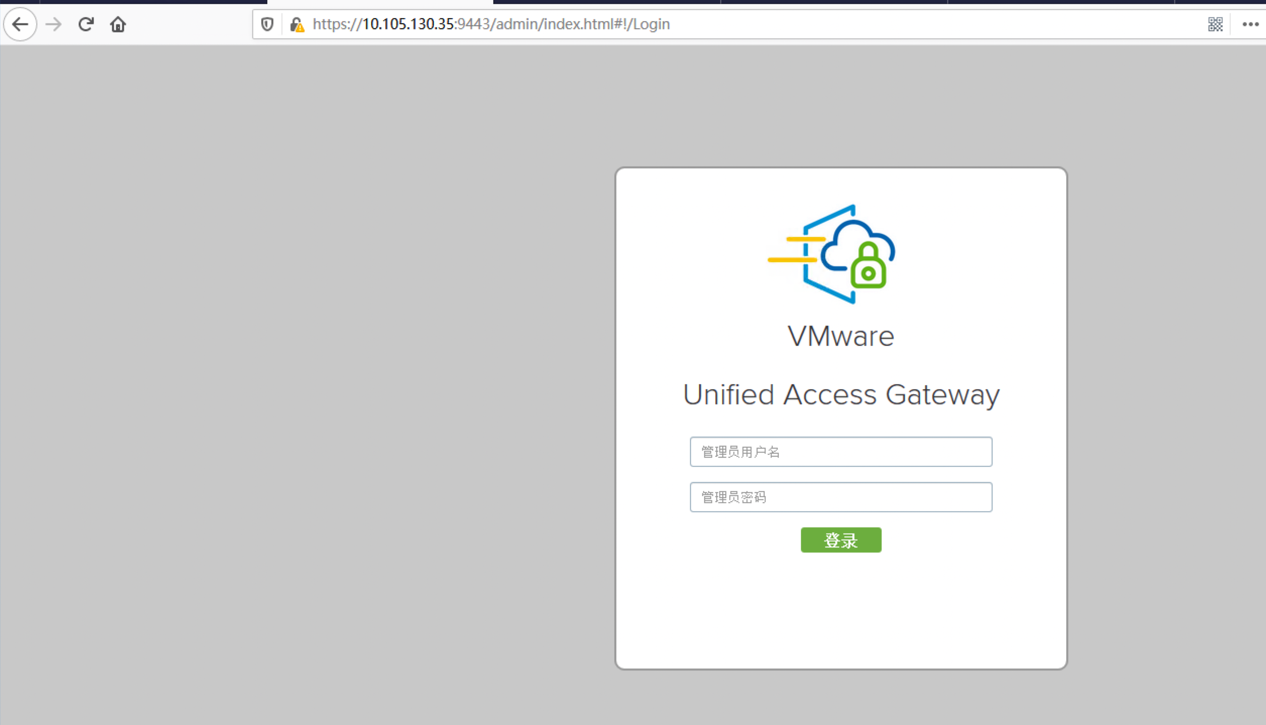
Task: Click the VMware text below the logo
Action: [841, 336]
